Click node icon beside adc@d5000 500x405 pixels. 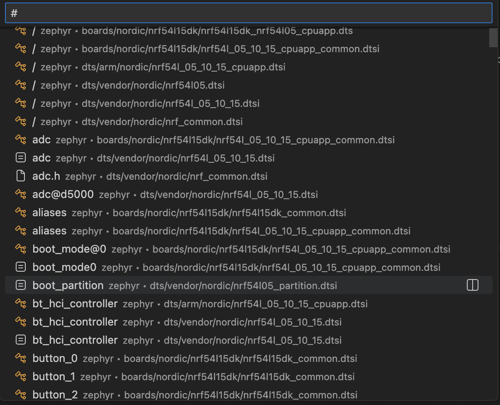(20, 194)
